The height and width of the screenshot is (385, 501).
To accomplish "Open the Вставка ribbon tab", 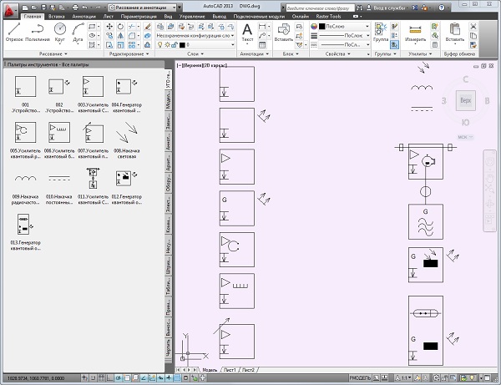I will 58,16.
